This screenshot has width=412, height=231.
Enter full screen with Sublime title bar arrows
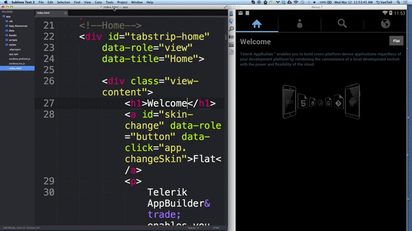(x=225, y=7)
